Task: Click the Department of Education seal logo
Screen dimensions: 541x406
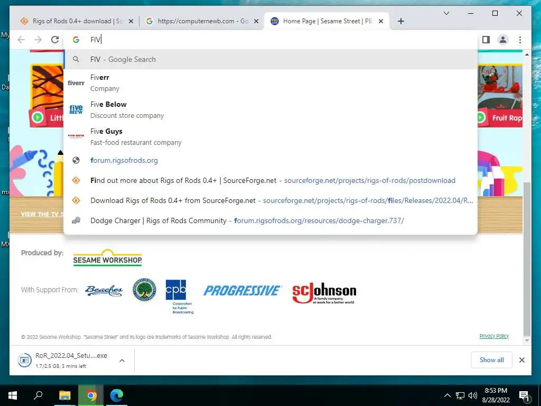Action: pyautogui.click(x=145, y=290)
